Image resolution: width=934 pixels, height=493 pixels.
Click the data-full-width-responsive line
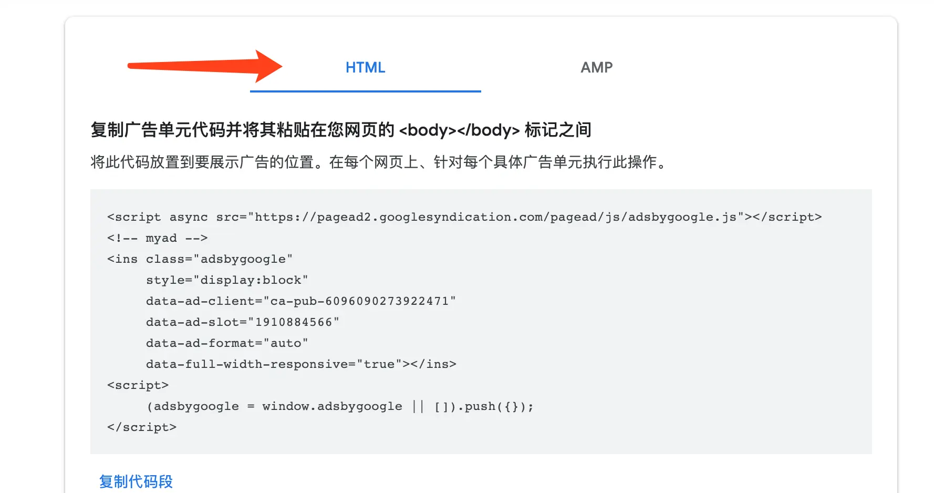301,364
